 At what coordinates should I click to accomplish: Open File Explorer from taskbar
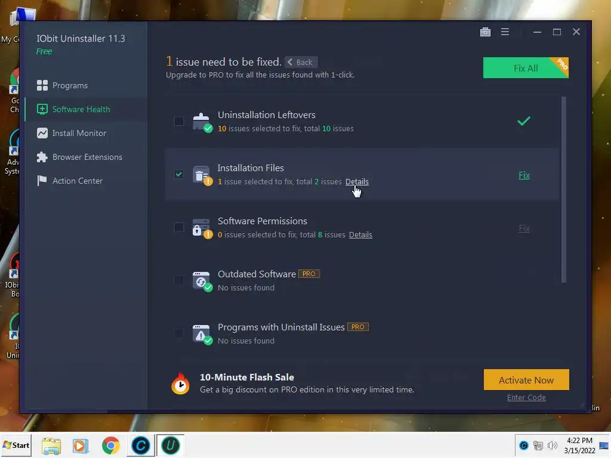[51, 445]
